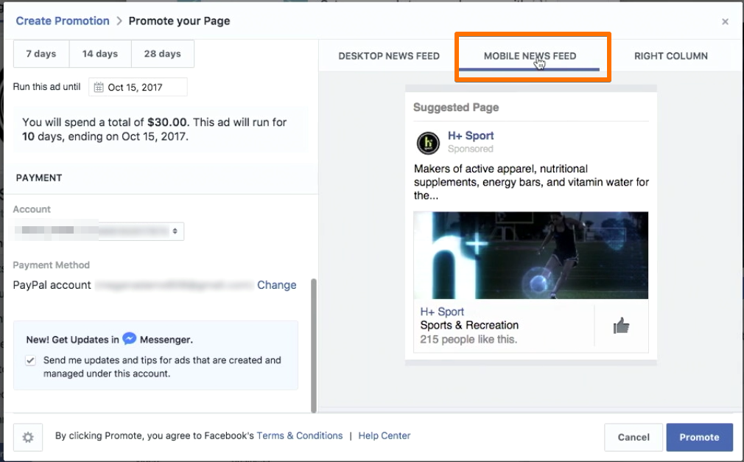Click the Run this ad until date field
The height and width of the screenshot is (462, 744).
[x=138, y=88]
